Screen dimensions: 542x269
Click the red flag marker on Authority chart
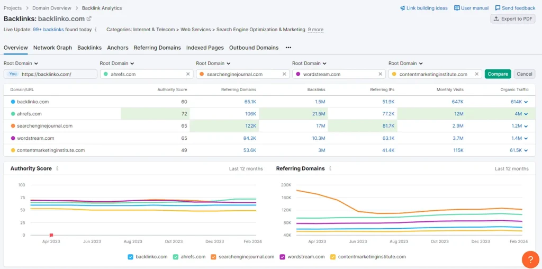[x=51, y=235]
